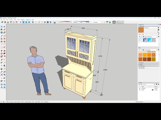Viewport: 161px width, 120px height.
Task: Pick the Follow Me tool
Action: [4, 54]
